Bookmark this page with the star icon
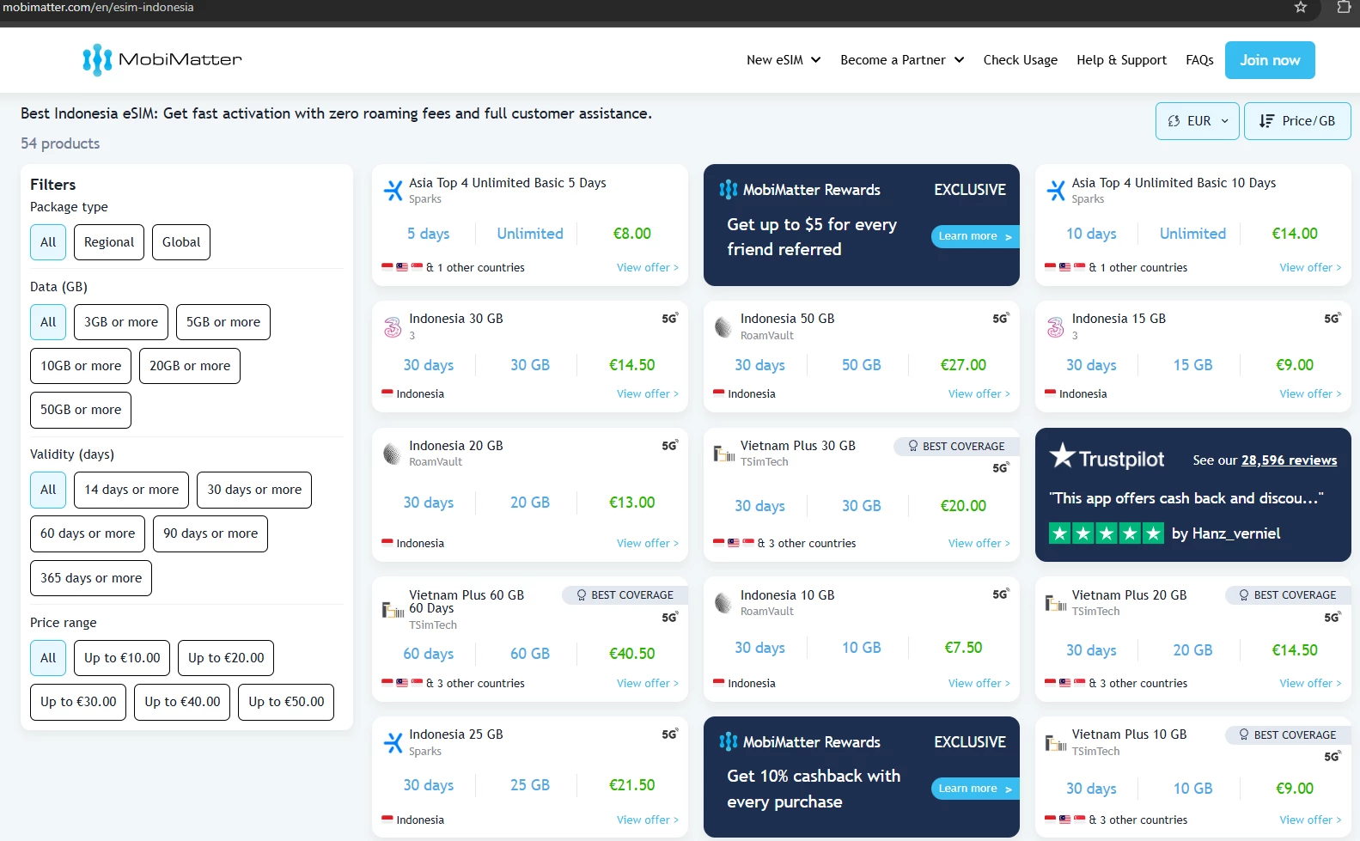 pos(1301,8)
